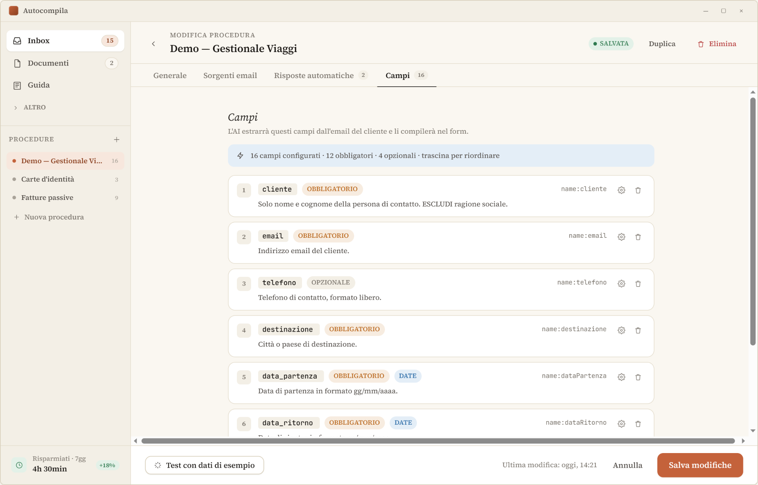Open settings gear for telefono field
Screen dimensions: 758x485
pyautogui.click(x=621, y=284)
